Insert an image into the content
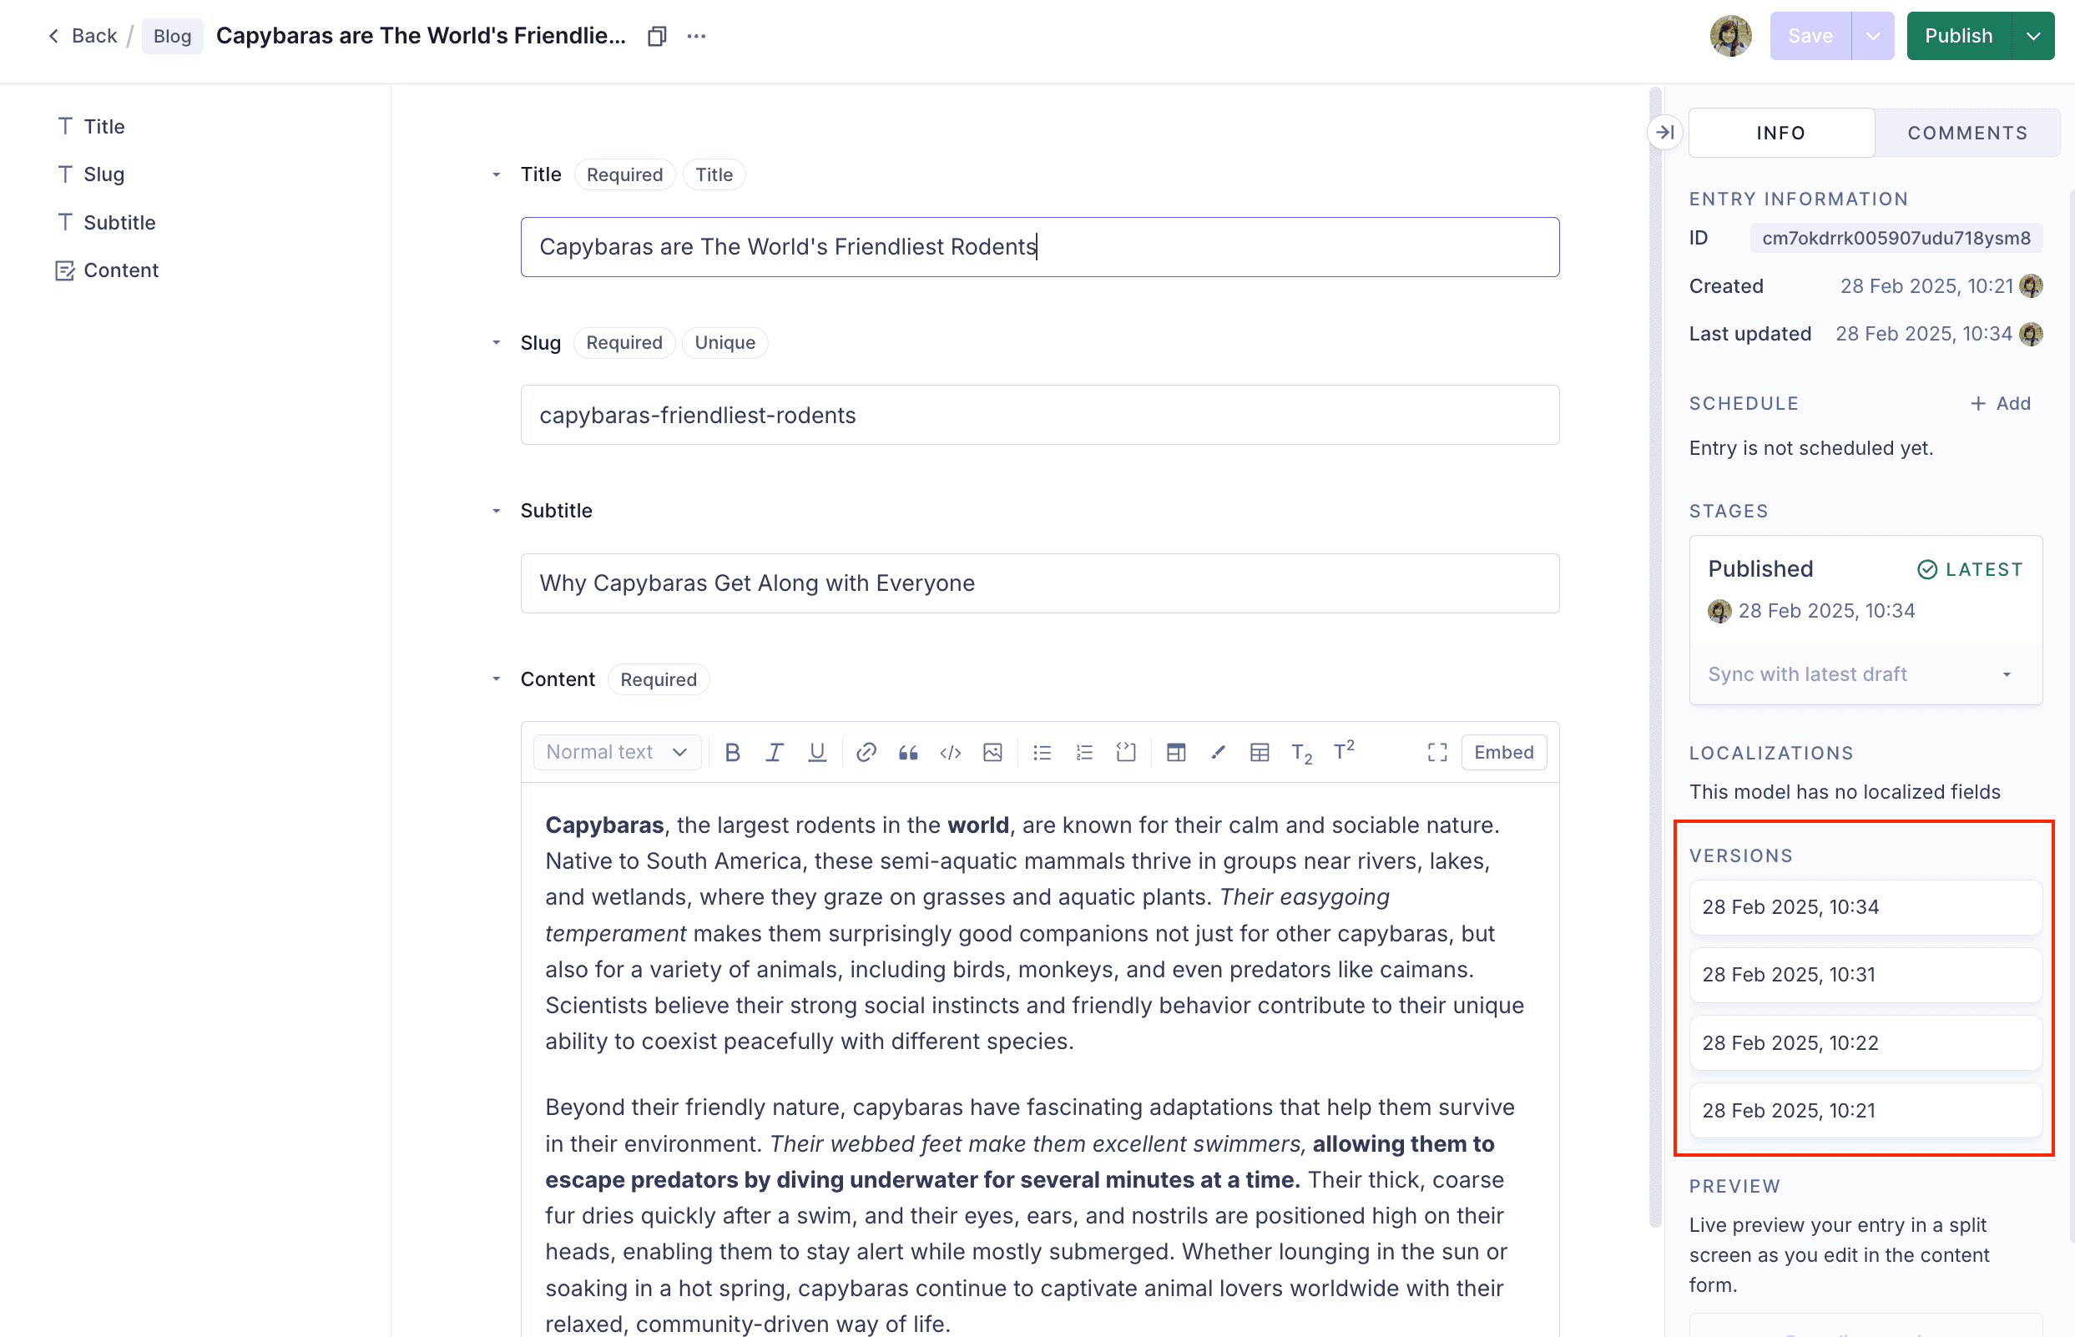 coord(992,752)
